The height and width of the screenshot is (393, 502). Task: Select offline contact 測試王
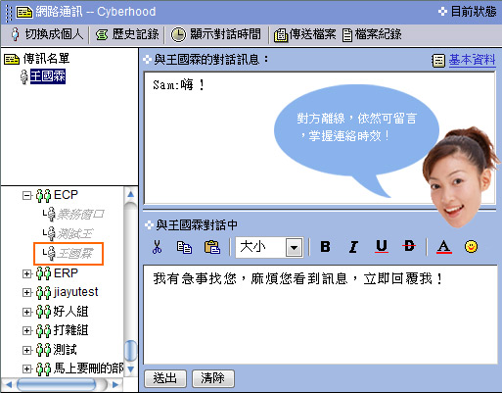point(75,233)
